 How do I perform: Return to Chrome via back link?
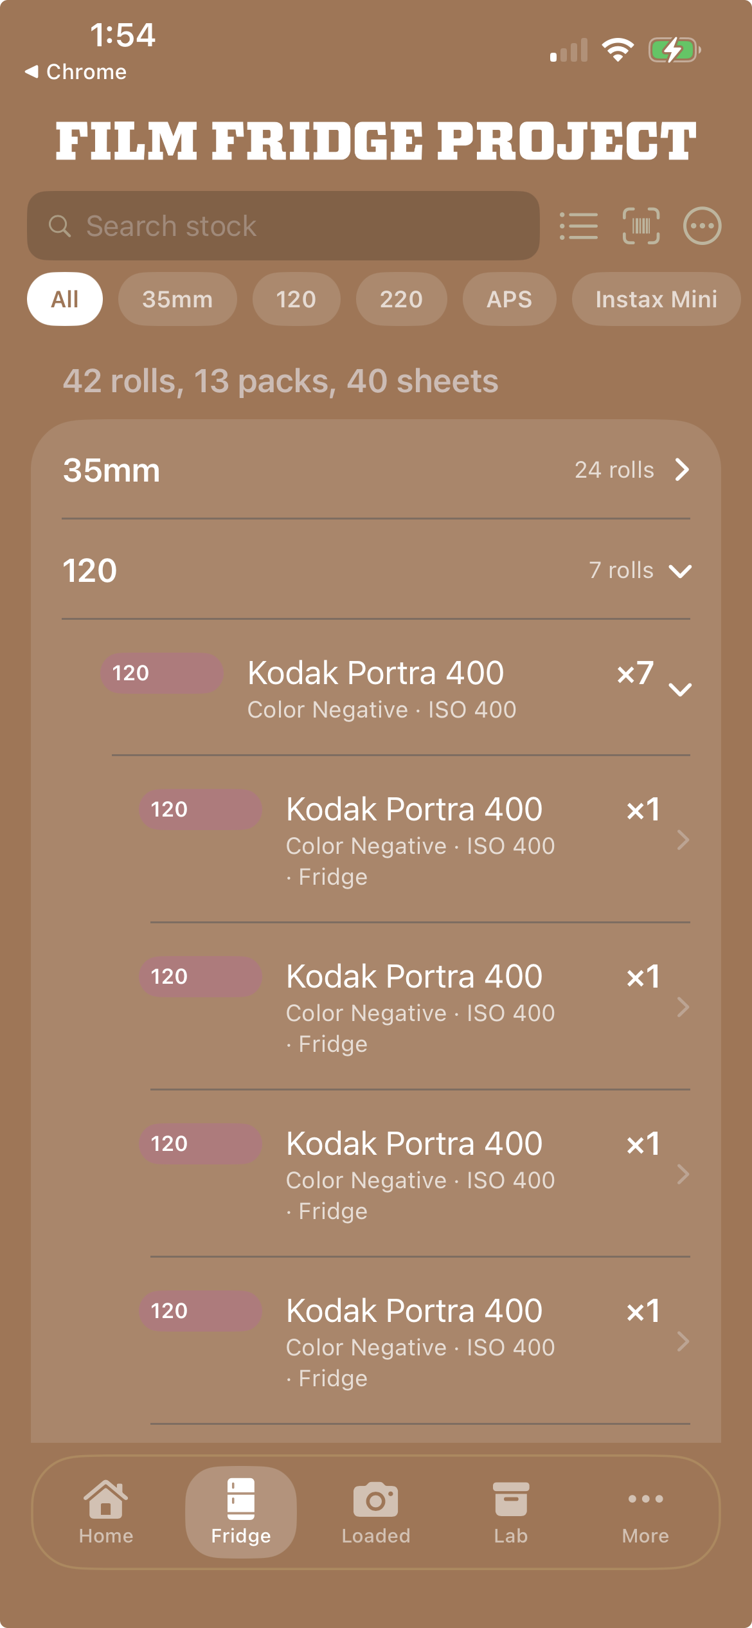point(76,72)
